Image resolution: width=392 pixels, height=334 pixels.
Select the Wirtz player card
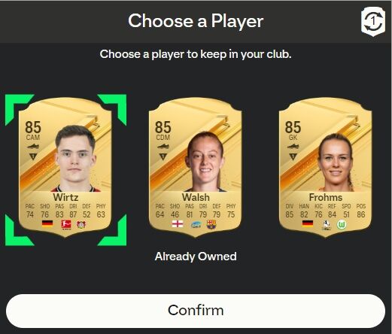pyautogui.click(x=65, y=167)
